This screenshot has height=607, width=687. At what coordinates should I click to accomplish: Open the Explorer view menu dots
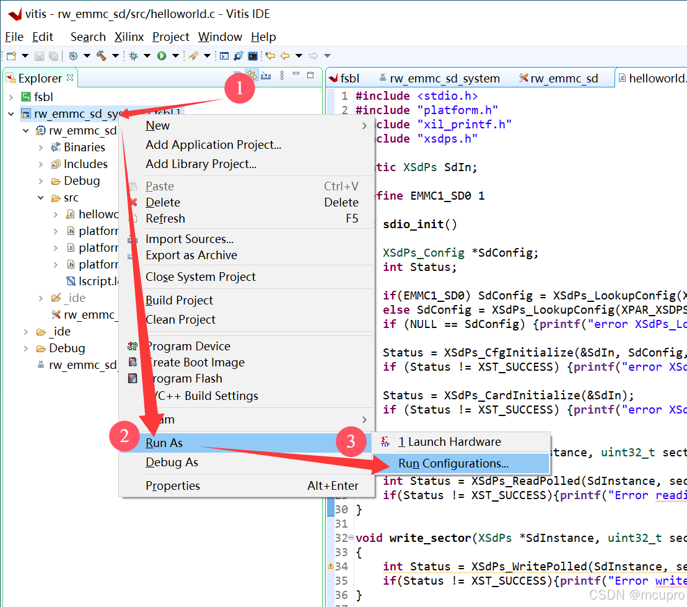(282, 75)
